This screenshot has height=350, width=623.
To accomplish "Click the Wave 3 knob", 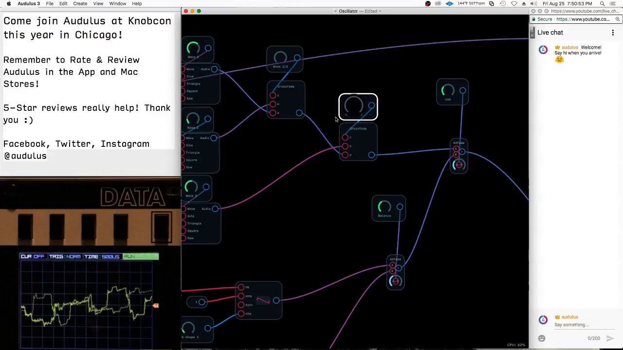I will [x=191, y=187].
